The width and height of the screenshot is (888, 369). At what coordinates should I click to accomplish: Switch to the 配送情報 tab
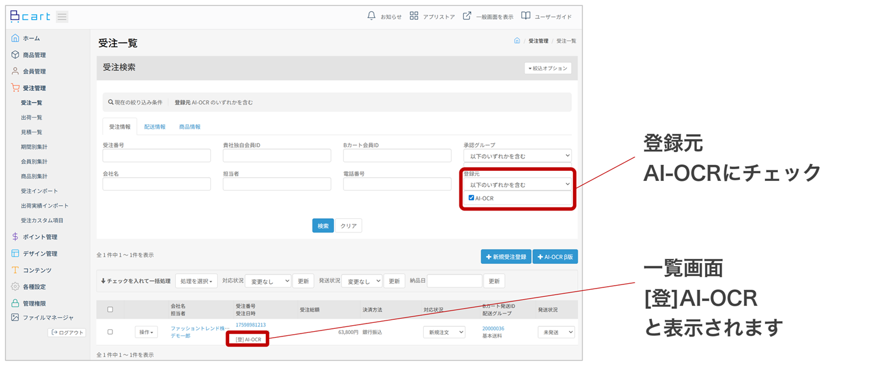tap(155, 127)
